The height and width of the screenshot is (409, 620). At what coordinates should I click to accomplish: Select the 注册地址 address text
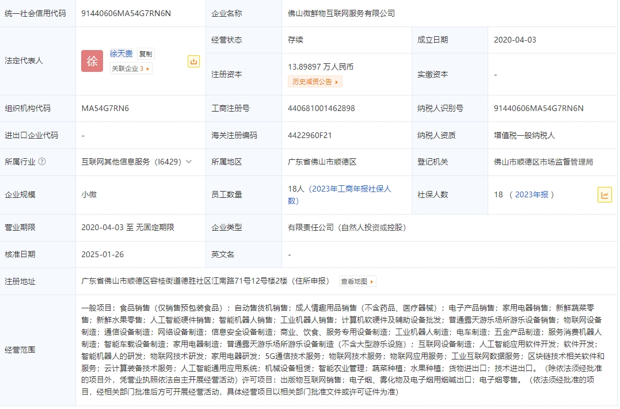205,281
